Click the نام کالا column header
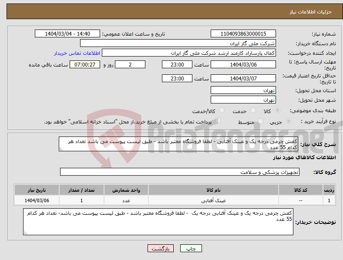Image resolution: width=343 pixels, height=260 pixels. click(x=213, y=190)
